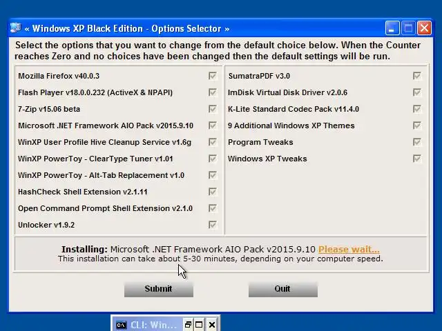This screenshot has width=442, height=331.
Task: Click the CLI: Win... window title
Action: pyautogui.click(x=153, y=325)
